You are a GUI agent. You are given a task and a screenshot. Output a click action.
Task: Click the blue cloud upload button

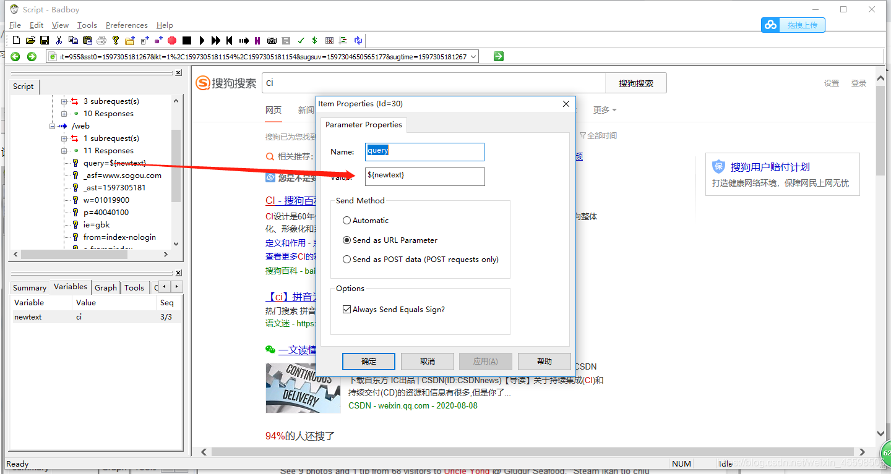click(x=793, y=25)
